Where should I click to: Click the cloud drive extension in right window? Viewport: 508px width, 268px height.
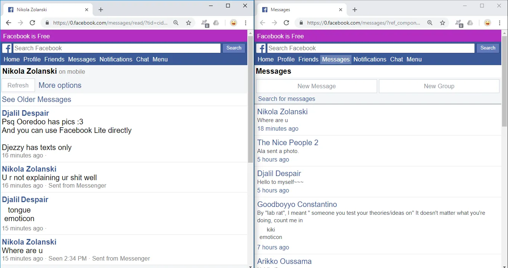[x=470, y=23]
